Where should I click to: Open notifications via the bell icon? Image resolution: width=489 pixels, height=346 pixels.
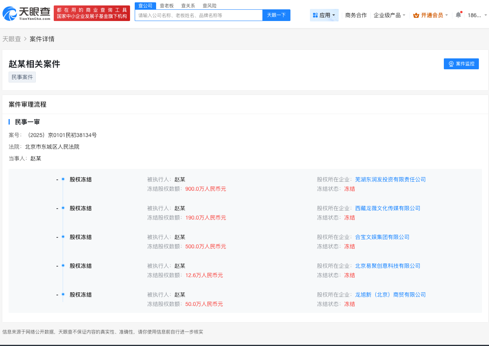(x=458, y=14)
